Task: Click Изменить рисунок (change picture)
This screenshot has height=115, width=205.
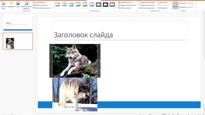Action: (x=40, y=5)
